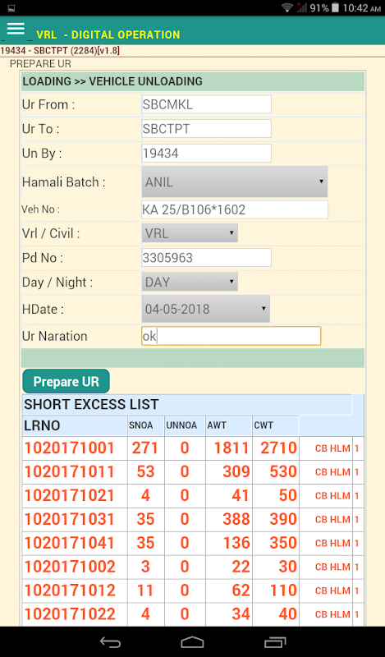Click the Prepare UR button

tap(66, 381)
